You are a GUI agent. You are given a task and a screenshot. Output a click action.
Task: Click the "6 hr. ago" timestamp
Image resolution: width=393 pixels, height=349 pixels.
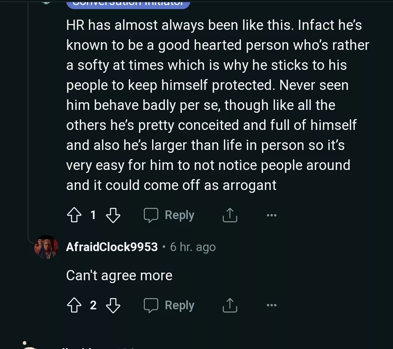coord(193,247)
